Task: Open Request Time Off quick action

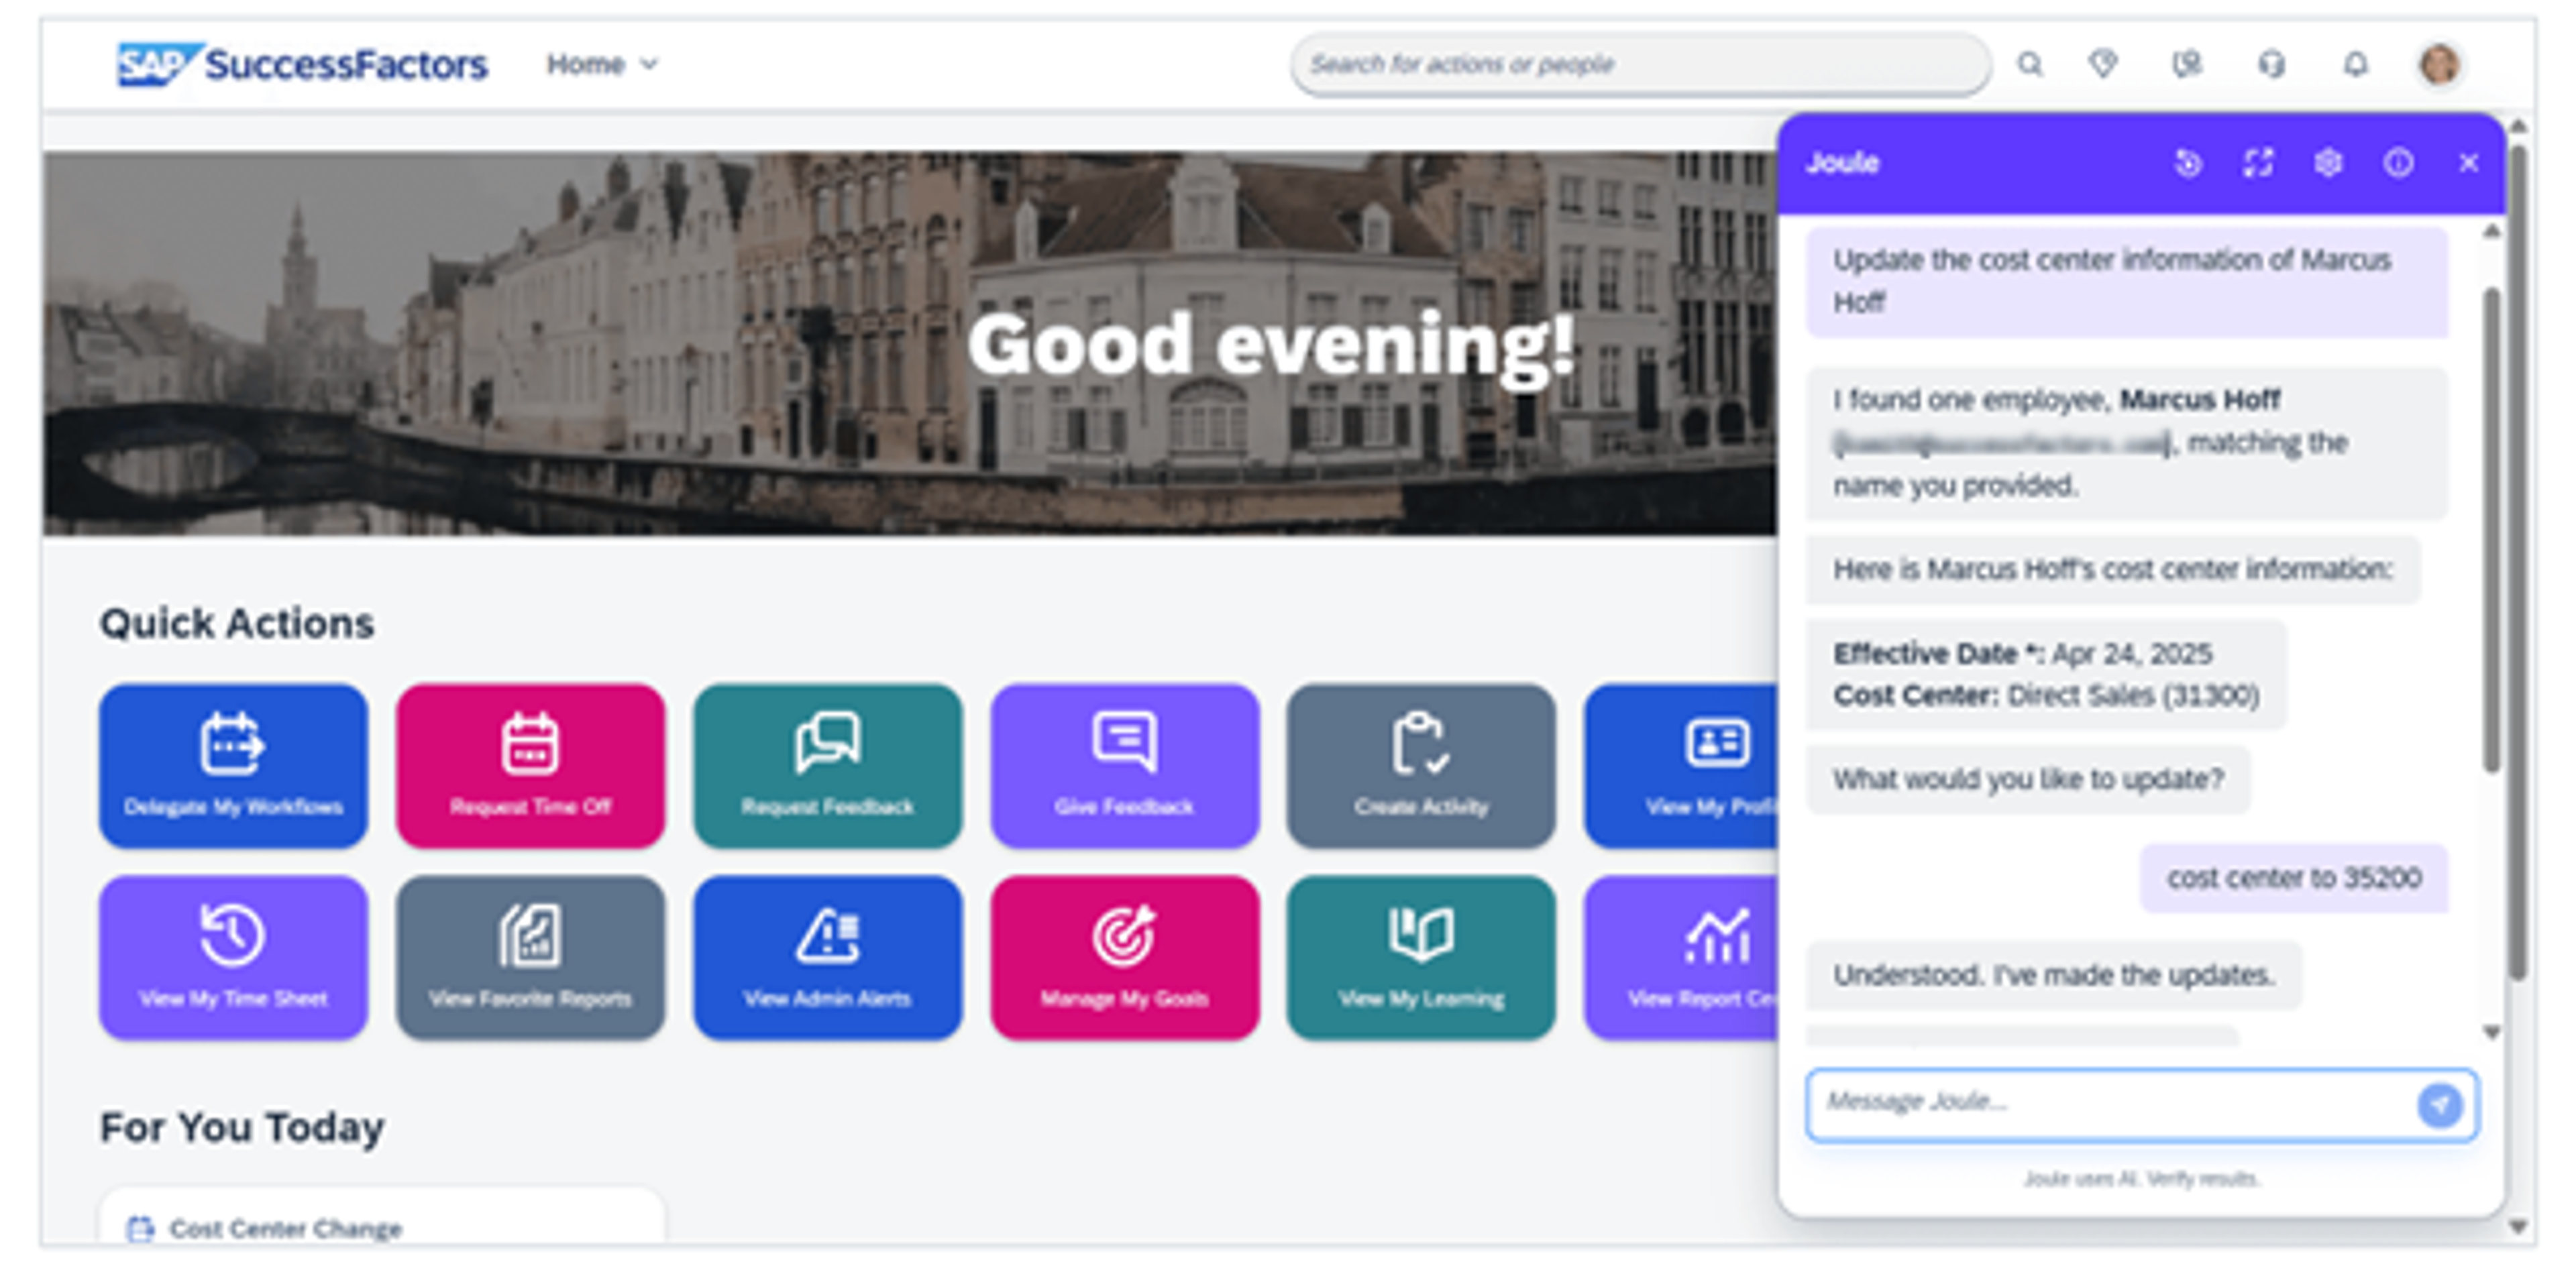Action: pos(530,766)
